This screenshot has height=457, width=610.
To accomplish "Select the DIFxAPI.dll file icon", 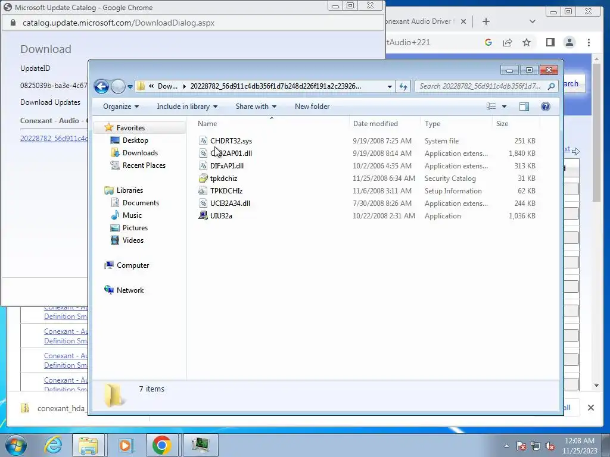I will [203, 166].
